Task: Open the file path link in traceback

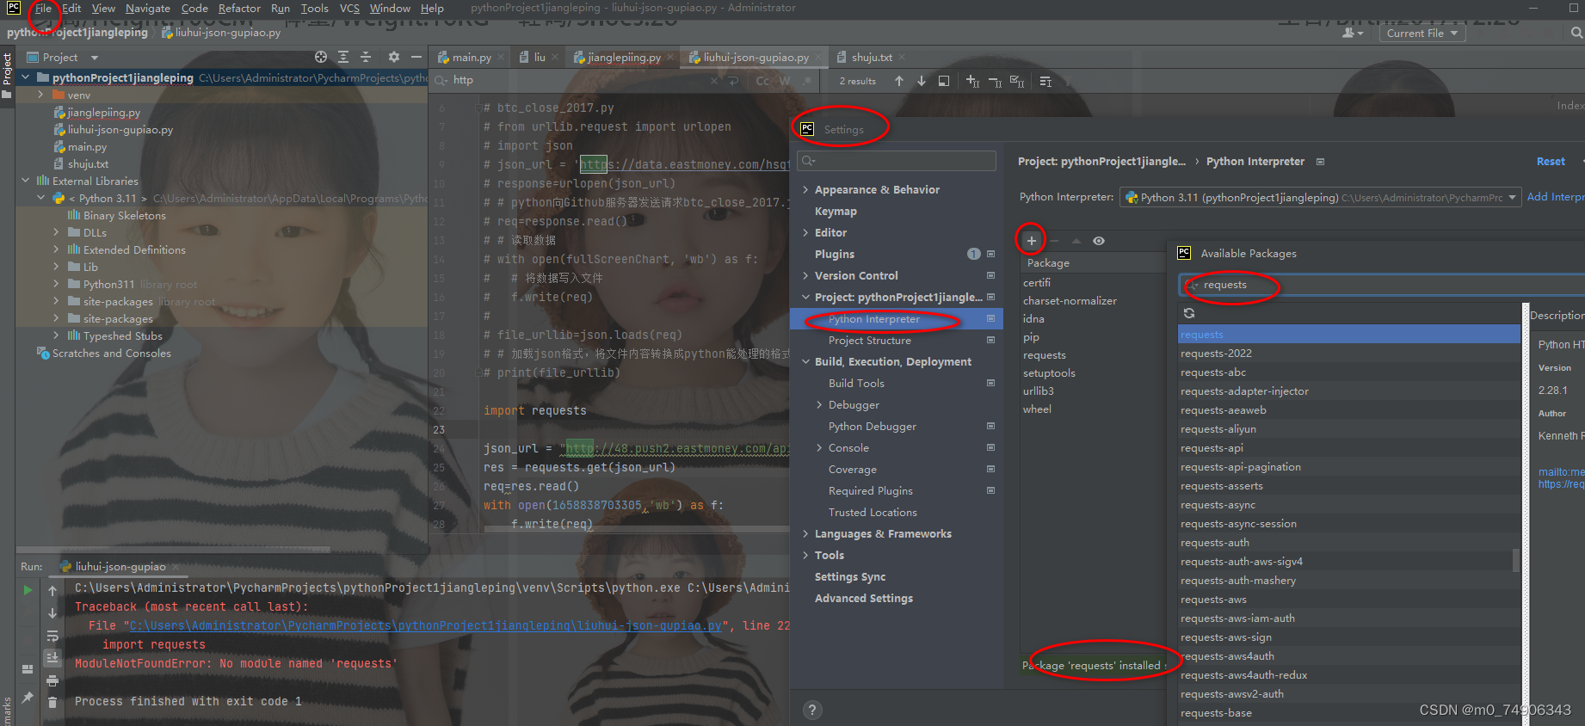Action: pos(426,626)
